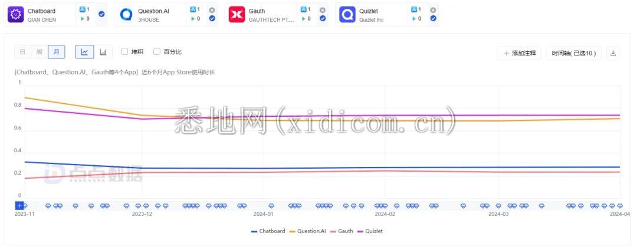The image size is (637, 249).
Task: Click the Chatboard app icon
Action: [15, 15]
